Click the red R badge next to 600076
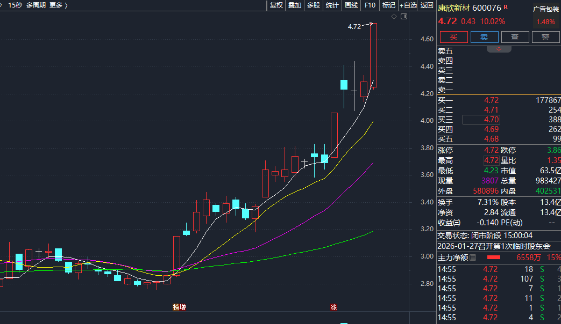Viewport: 561px width, 324px height. coord(506,8)
